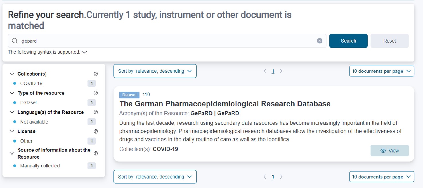423x188 pixels.
Task: Toggle the COVID-19 collection filter
Action: coord(54,83)
